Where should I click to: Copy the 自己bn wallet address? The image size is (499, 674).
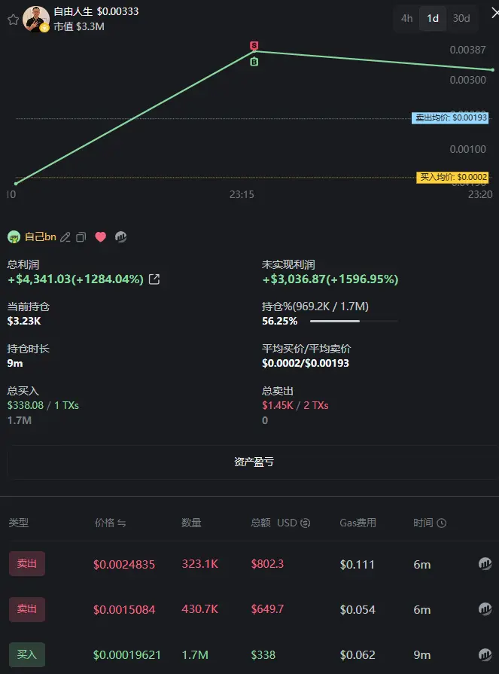pyautogui.click(x=81, y=237)
